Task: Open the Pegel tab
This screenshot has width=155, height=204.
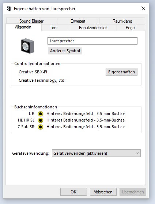Action: (x=131, y=28)
